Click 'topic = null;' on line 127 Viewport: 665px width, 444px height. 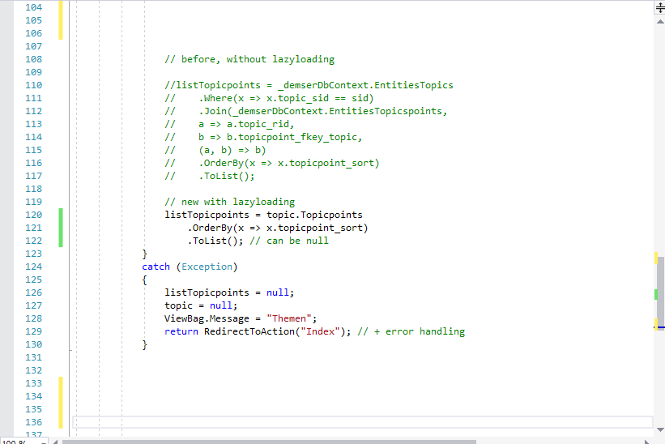pyautogui.click(x=201, y=305)
